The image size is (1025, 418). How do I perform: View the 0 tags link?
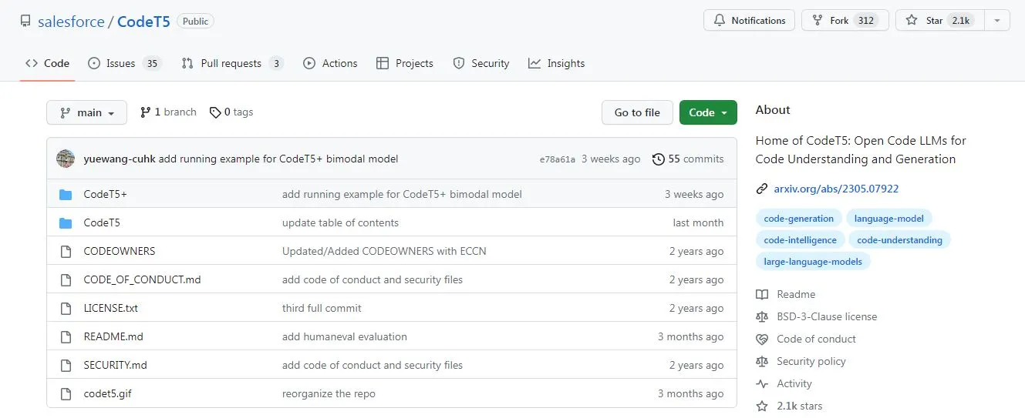tap(231, 112)
